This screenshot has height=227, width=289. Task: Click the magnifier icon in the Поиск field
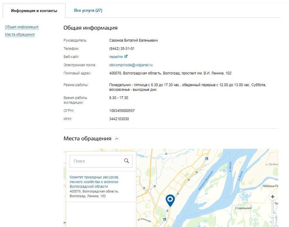127,161
